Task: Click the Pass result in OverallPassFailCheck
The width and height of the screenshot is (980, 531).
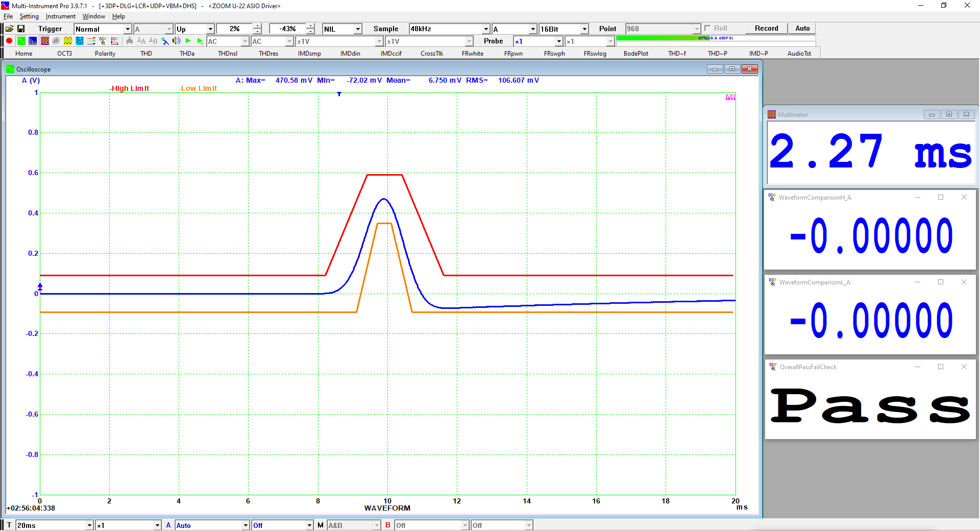Action: [x=870, y=405]
